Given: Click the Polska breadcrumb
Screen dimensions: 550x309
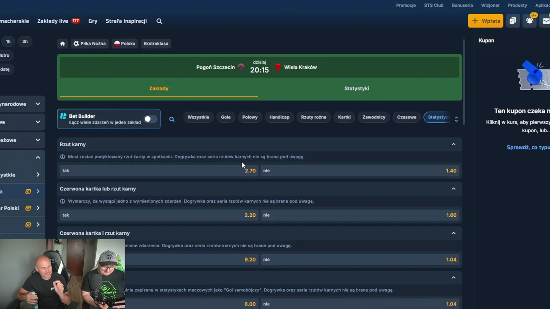Looking at the screenshot, I should (x=125, y=43).
